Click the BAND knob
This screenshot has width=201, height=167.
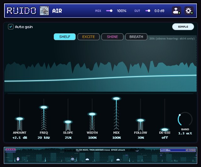185,119
